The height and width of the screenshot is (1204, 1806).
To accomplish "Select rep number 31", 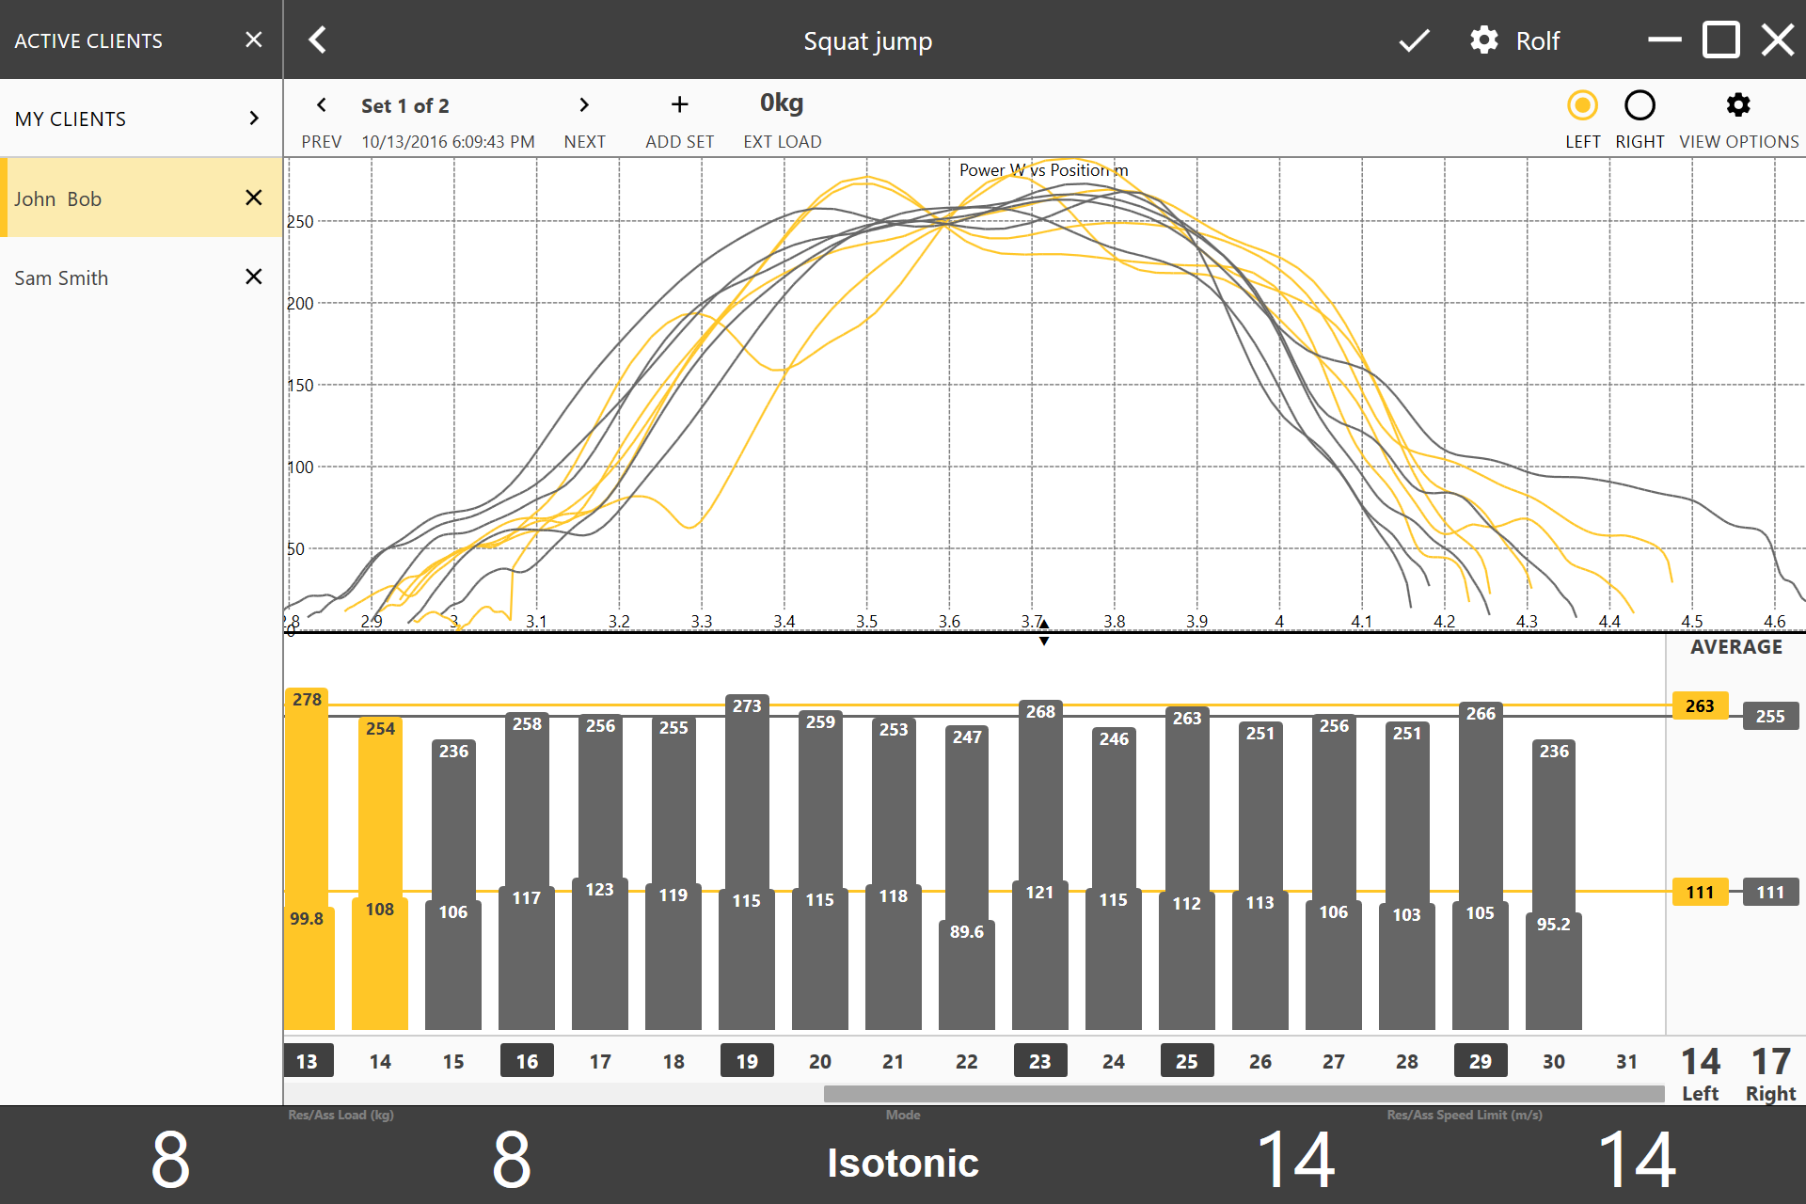I will click(x=1626, y=1061).
